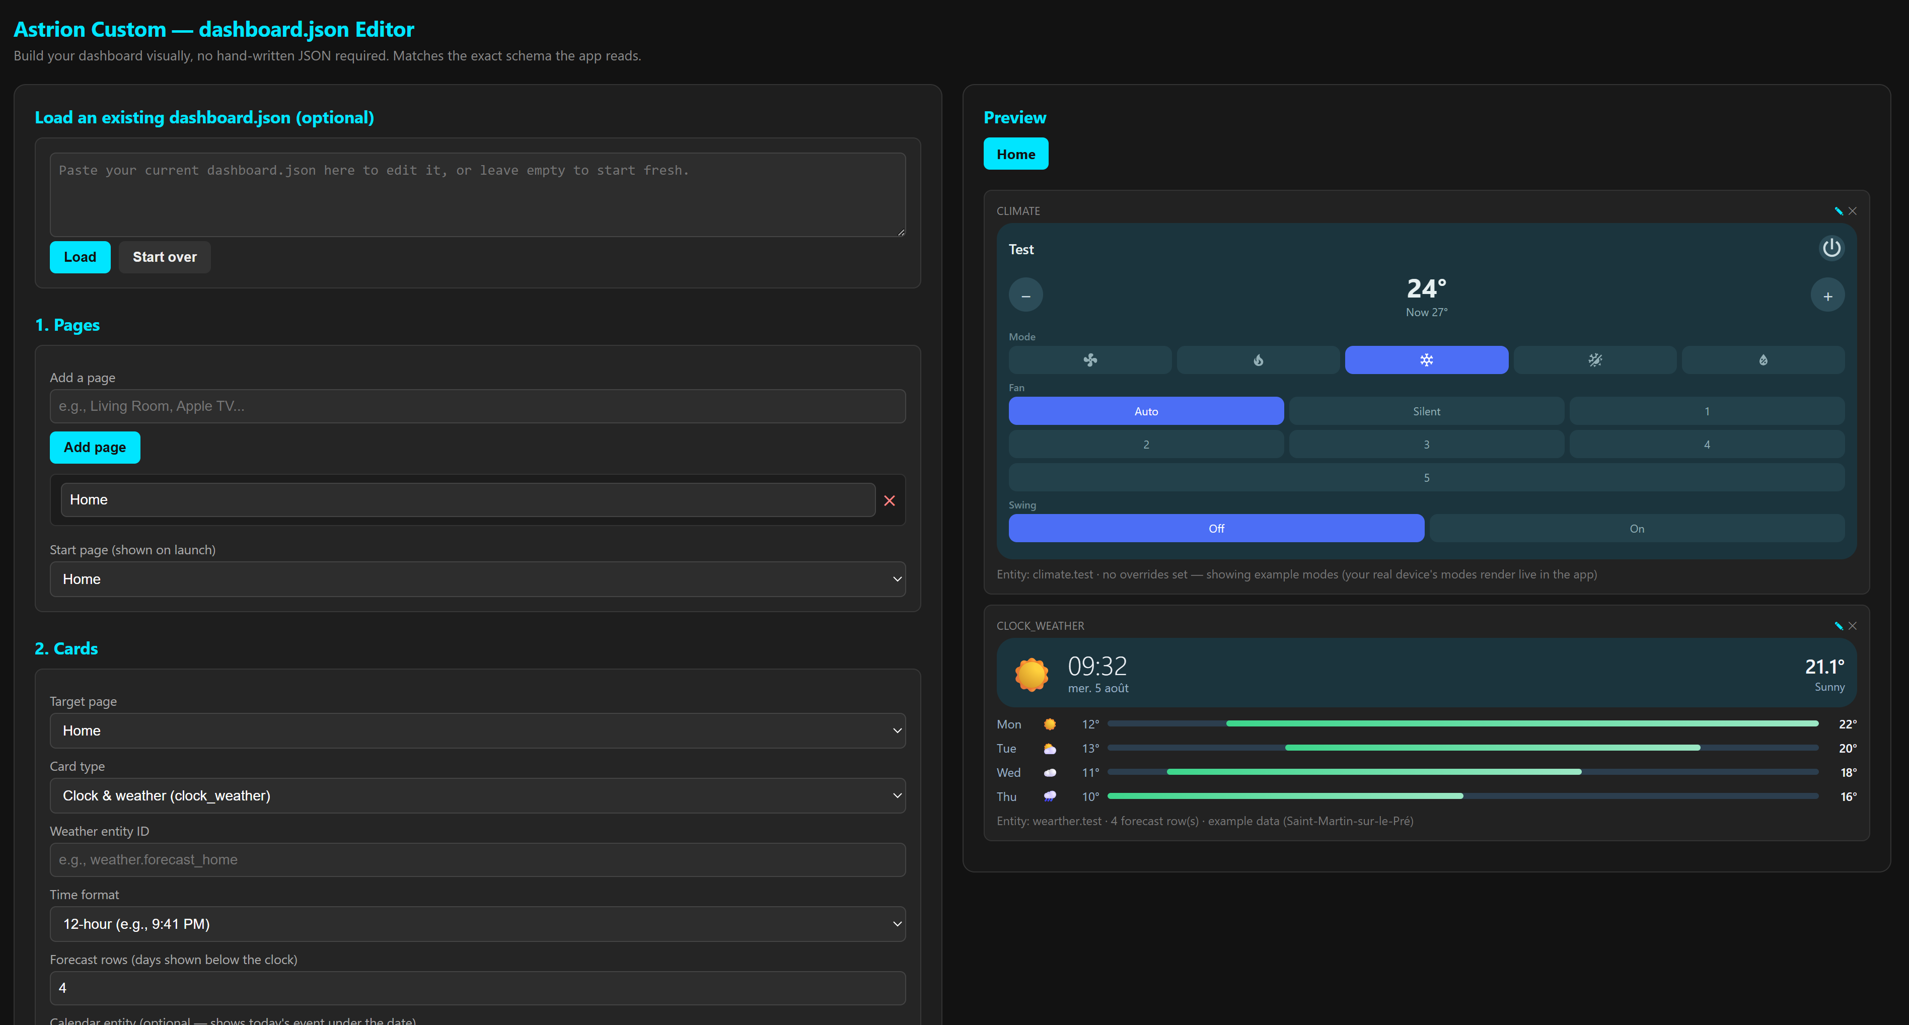Viewport: 1909px width, 1025px height.
Task: Click Wednesday's cloud forecast icon
Action: click(1050, 773)
